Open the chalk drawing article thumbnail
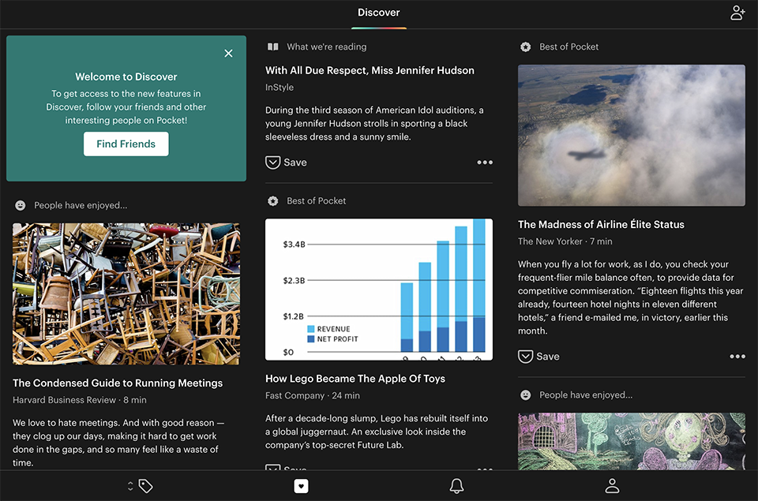Screen dimensions: 758x501 click(x=632, y=441)
